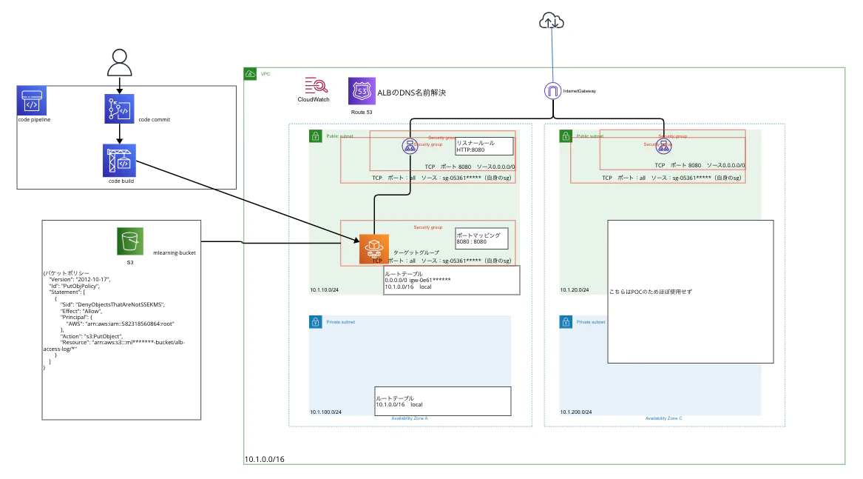This screenshot has height=479, width=863.
Task: Select the 'リスナールール HTTP:8080' box
Action: click(484, 146)
